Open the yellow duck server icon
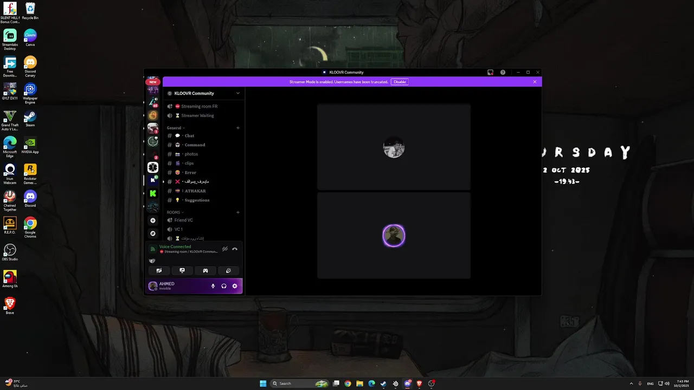This screenshot has height=390, width=694. (153, 115)
